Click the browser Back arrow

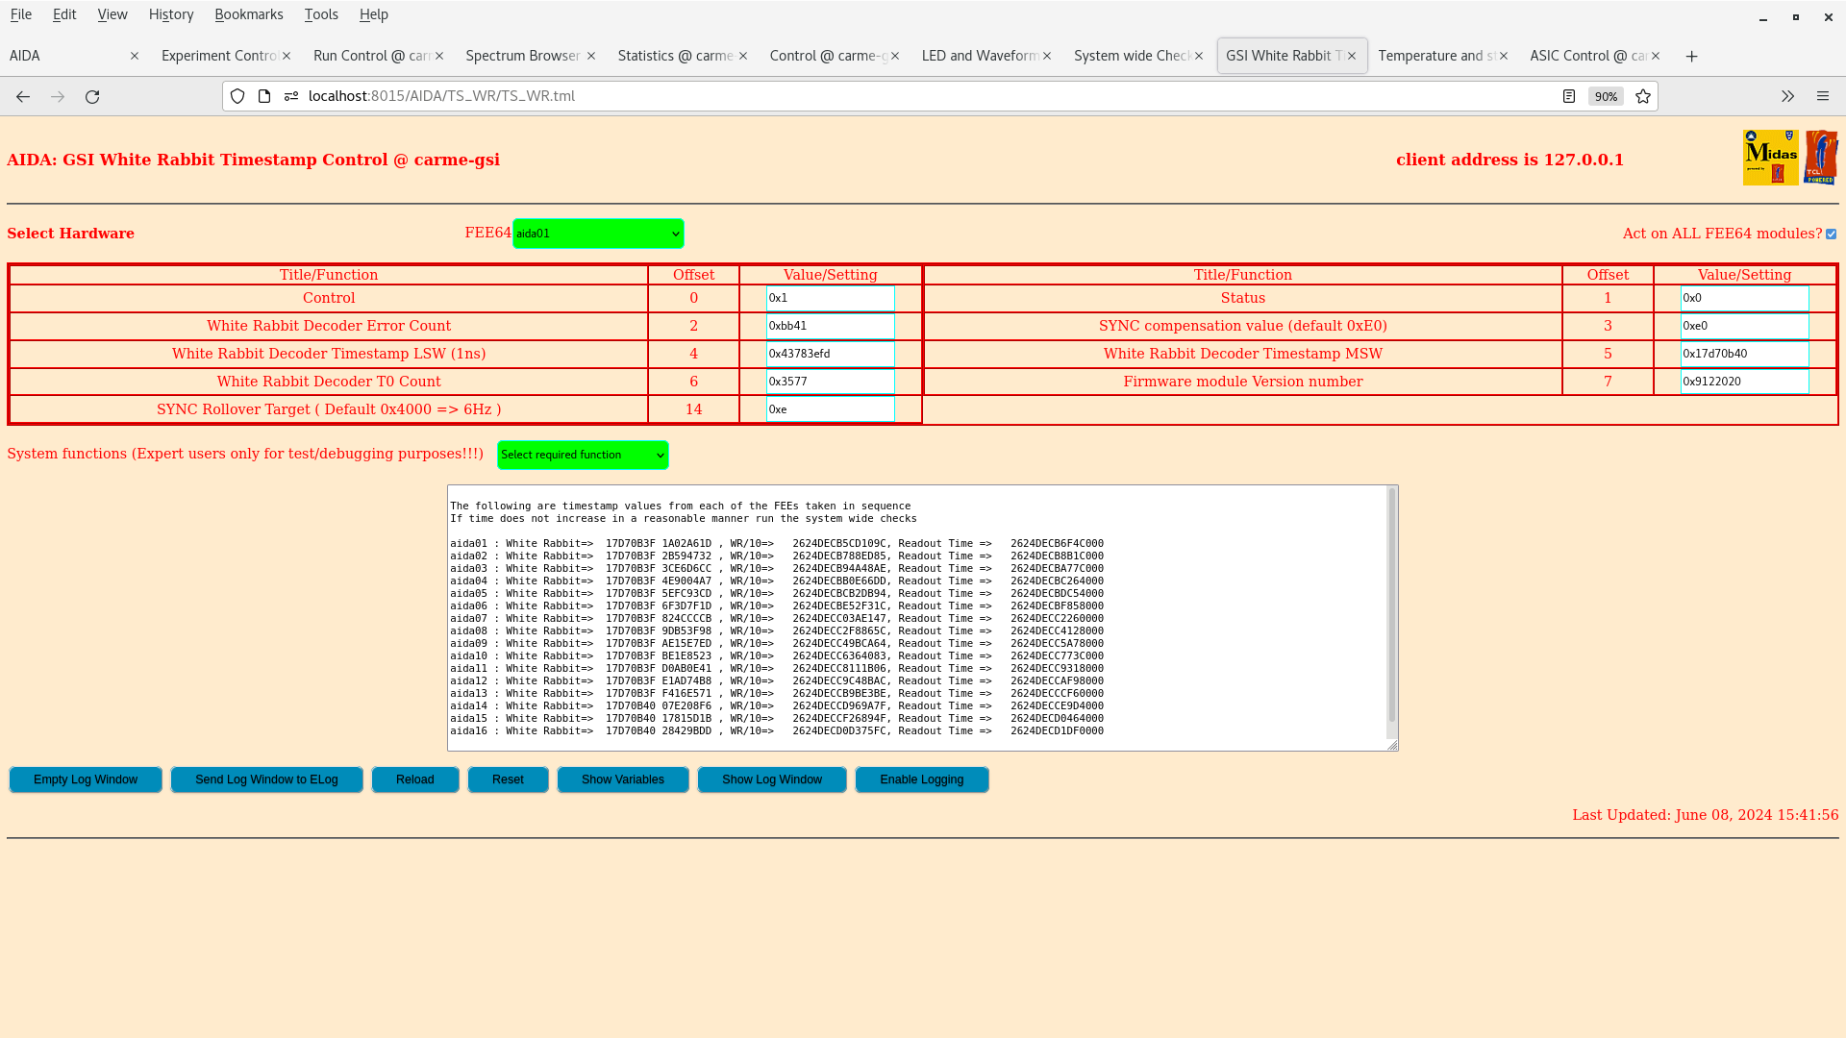(23, 96)
